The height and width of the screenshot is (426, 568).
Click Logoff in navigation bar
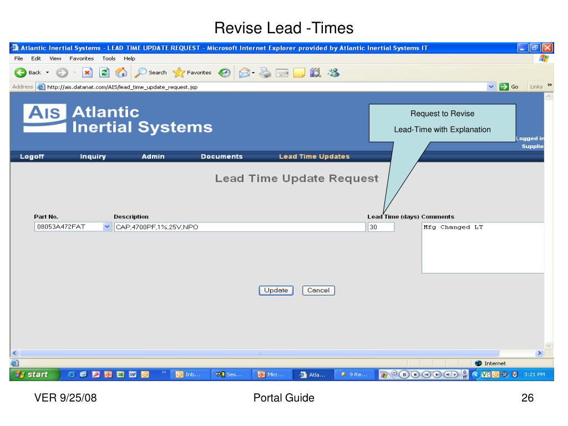(x=32, y=156)
